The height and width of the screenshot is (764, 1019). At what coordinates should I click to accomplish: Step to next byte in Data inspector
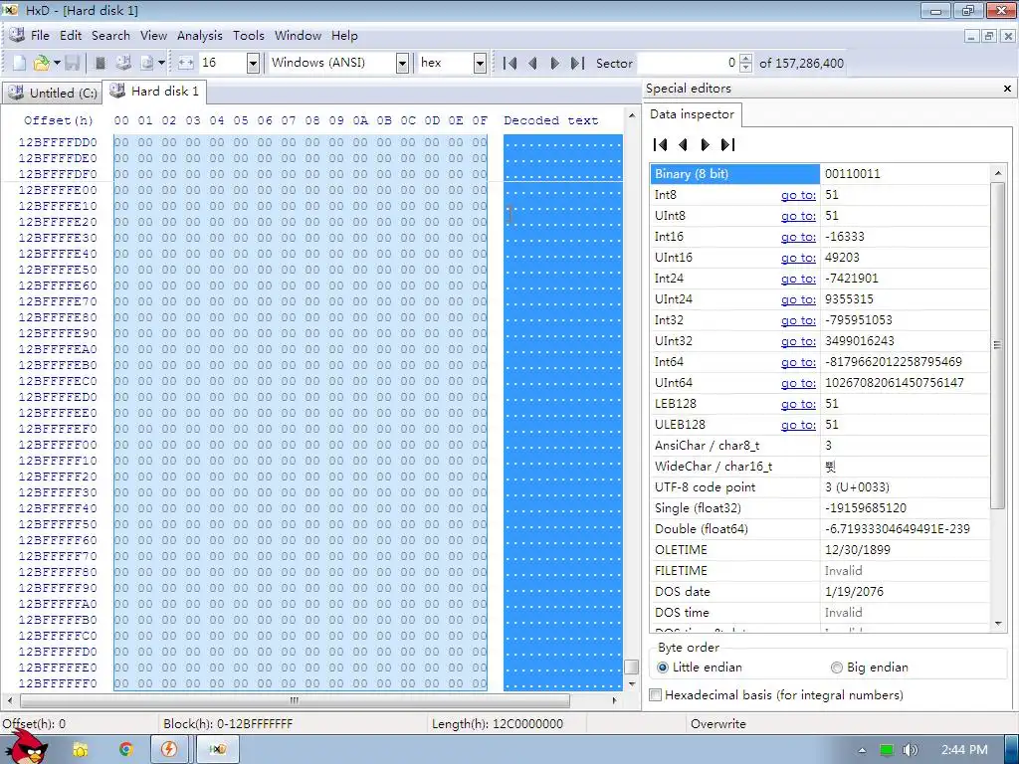click(706, 145)
